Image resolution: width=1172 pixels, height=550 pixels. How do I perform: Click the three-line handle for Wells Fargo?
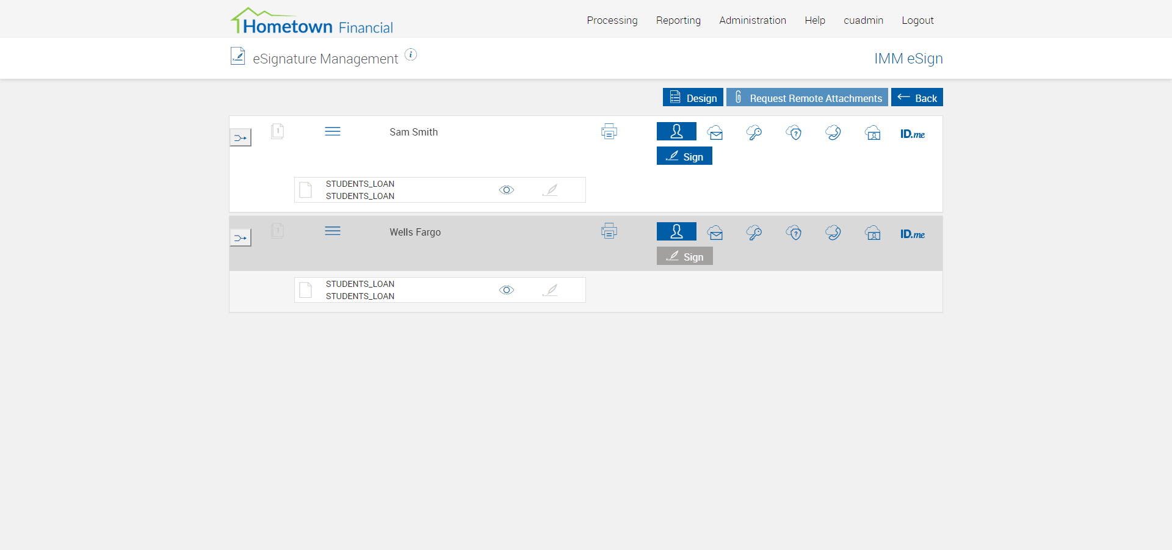333,231
